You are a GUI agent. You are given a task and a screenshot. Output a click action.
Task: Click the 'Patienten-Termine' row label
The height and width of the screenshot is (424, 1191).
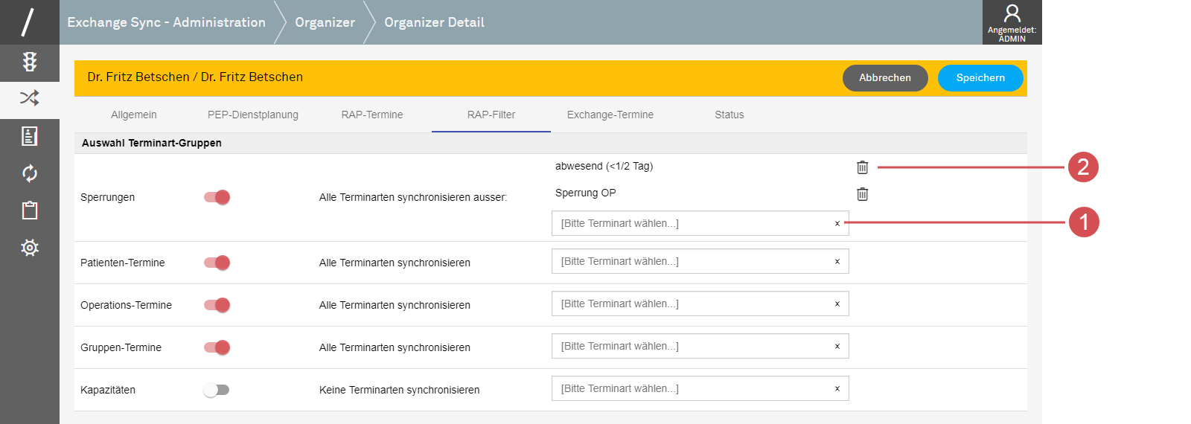coord(123,263)
